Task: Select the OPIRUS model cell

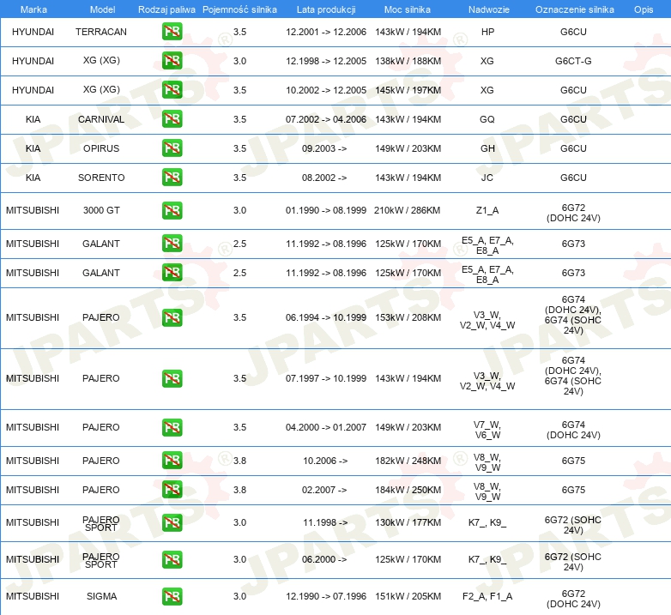Action: [x=101, y=148]
